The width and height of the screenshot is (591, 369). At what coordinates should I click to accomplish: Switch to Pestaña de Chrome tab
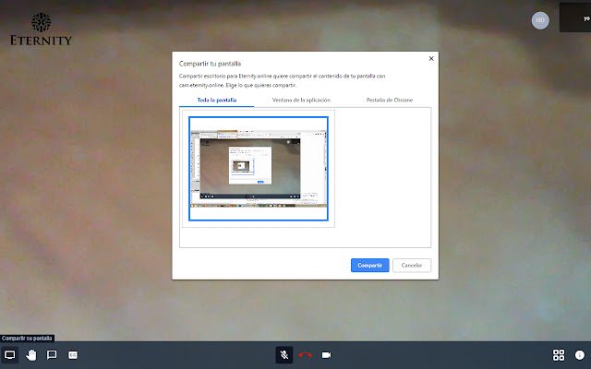point(390,100)
